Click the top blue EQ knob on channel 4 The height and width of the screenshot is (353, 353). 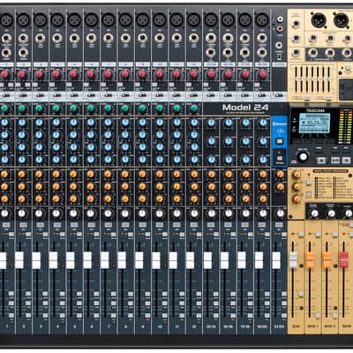coord(56,123)
